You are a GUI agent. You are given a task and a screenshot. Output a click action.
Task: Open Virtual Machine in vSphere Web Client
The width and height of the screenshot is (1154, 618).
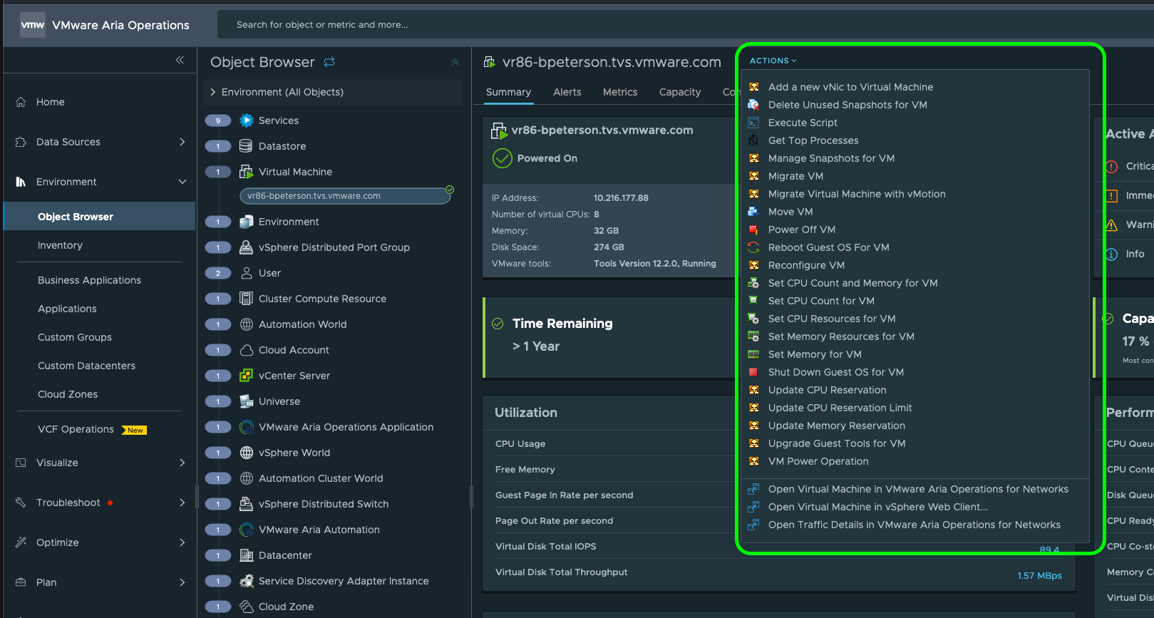877,507
